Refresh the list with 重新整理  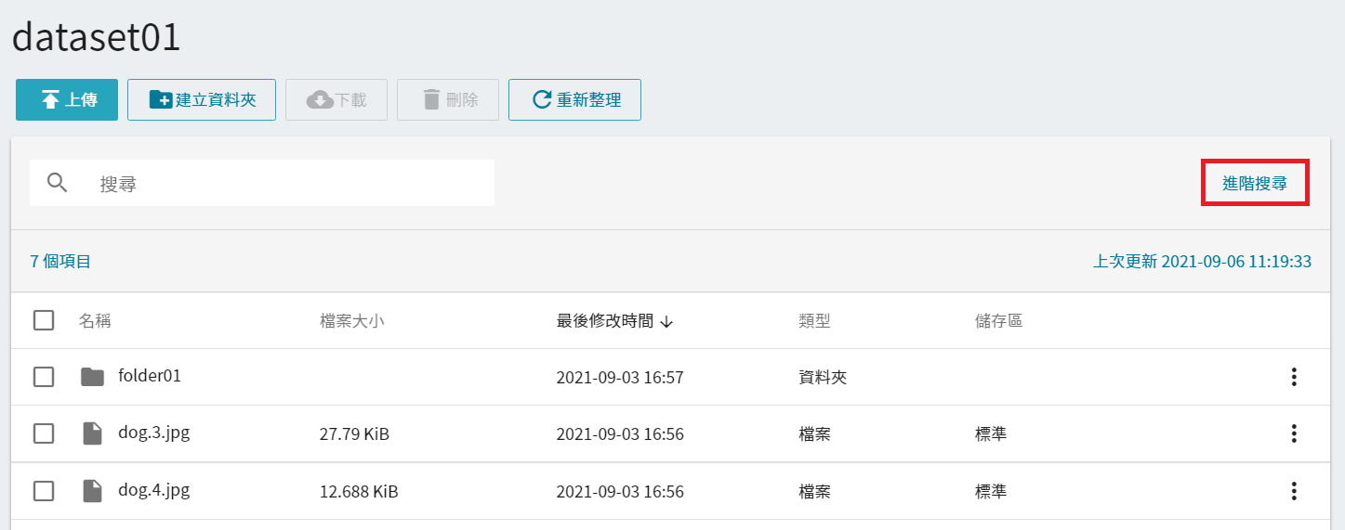click(574, 99)
